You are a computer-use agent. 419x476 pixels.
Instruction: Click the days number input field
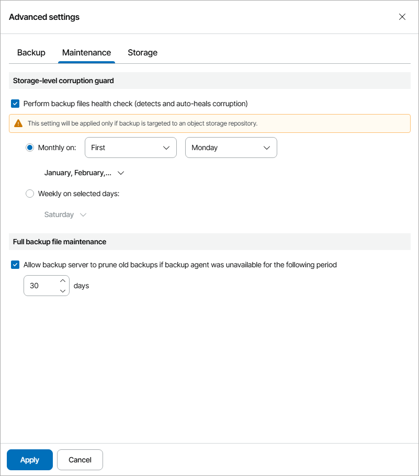40,286
